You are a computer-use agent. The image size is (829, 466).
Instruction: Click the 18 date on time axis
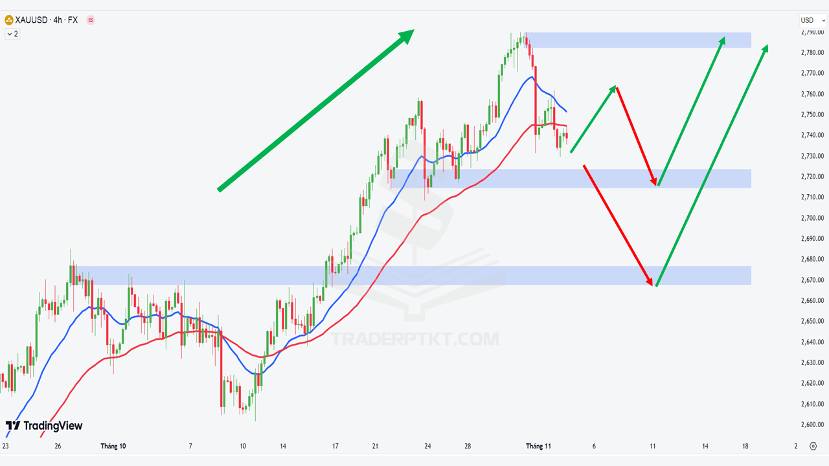coord(745,446)
